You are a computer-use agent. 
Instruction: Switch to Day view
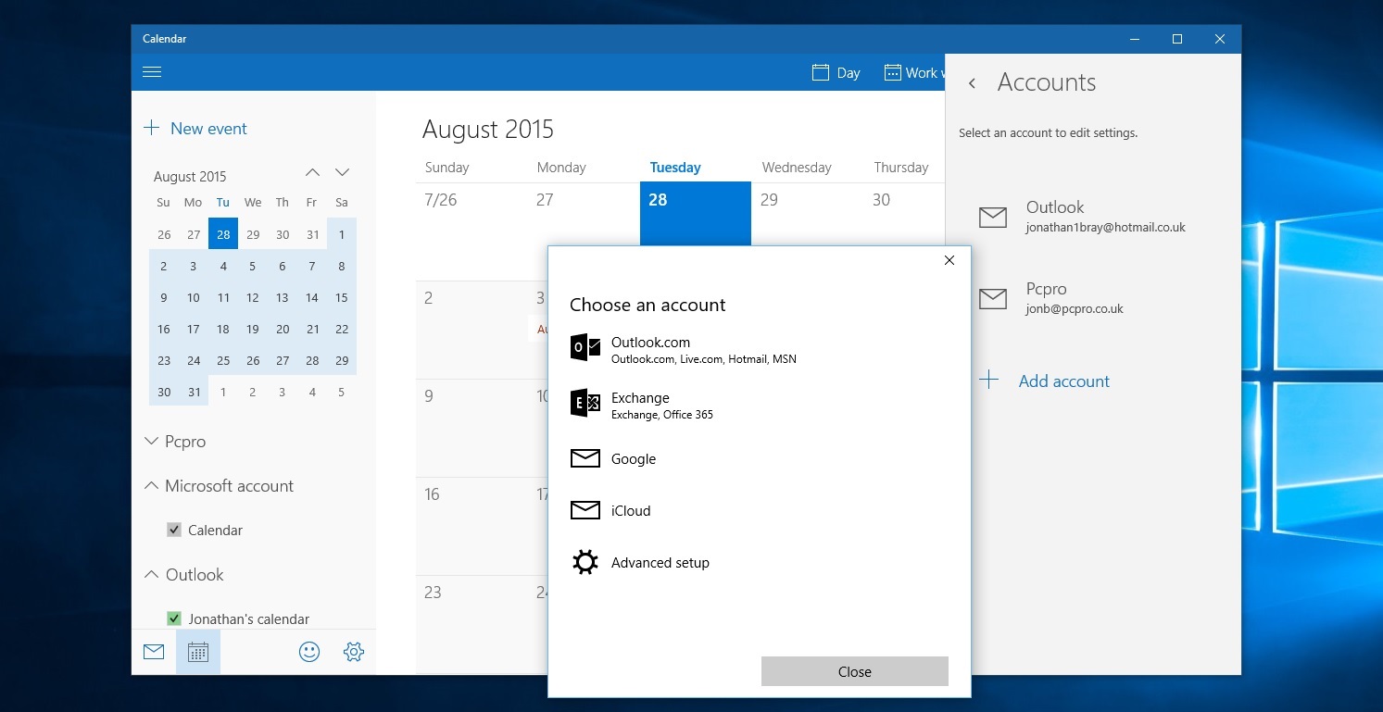coord(836,72)
